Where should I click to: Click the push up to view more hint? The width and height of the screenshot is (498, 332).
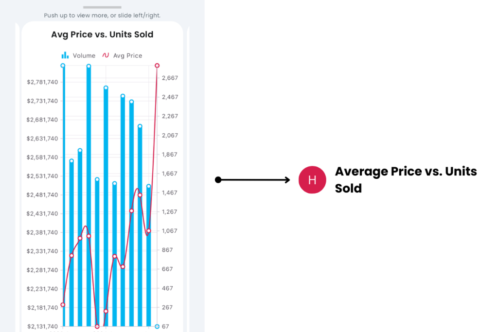pos(102,16)
